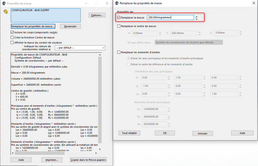Enable Créer la fonction Centre de masse

point(12,37)
